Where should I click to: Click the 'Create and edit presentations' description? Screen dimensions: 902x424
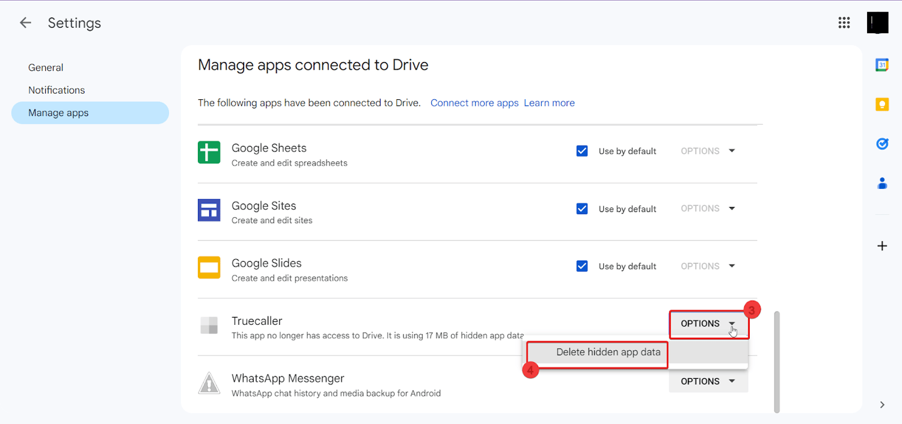[x=290, y=278]
